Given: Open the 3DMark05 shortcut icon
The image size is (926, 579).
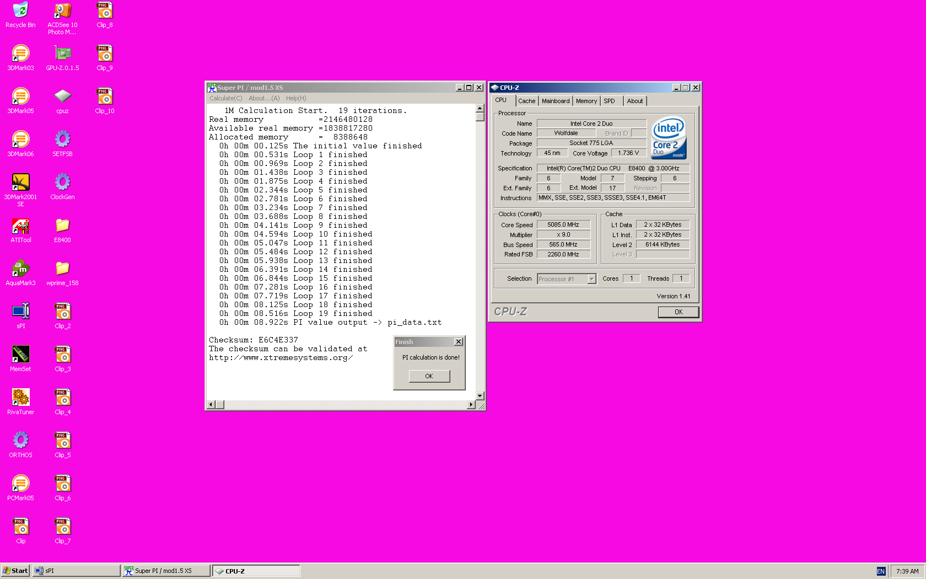Looking at the screenshot, I should (x=20, y=101).
